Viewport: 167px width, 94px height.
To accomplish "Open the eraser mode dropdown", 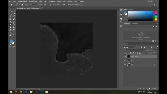I will 33,5.
